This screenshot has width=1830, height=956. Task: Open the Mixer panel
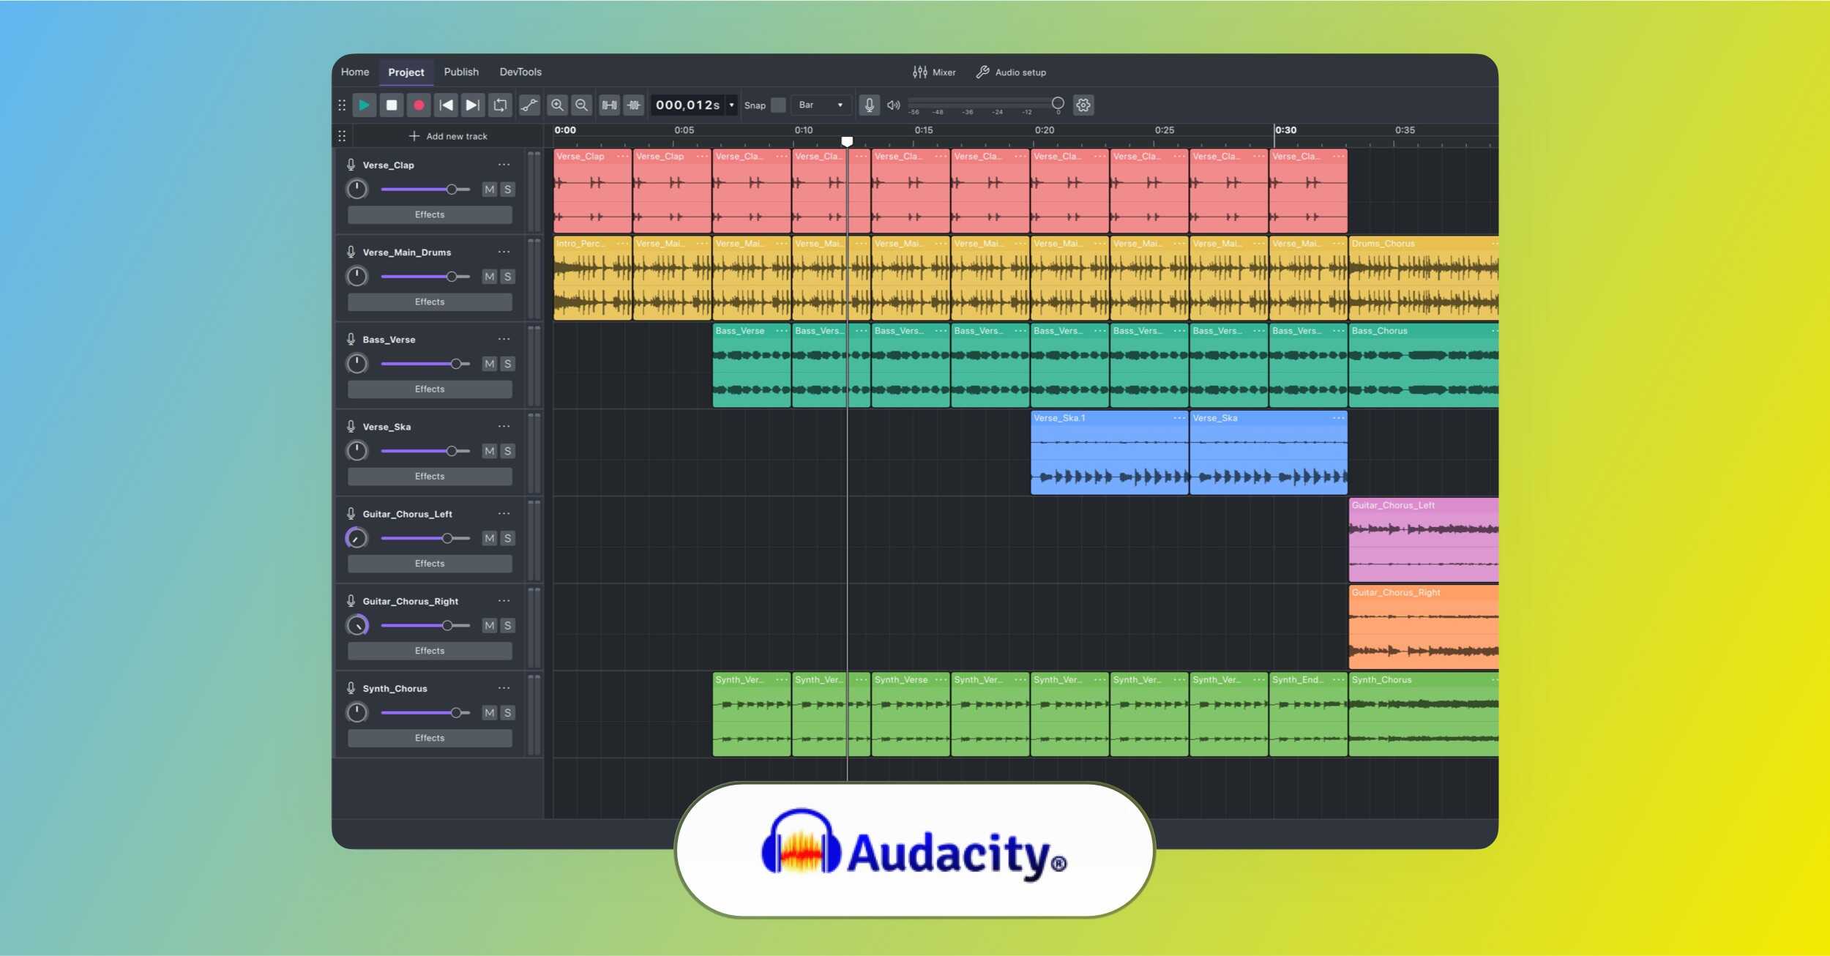[x=934, y=72]
